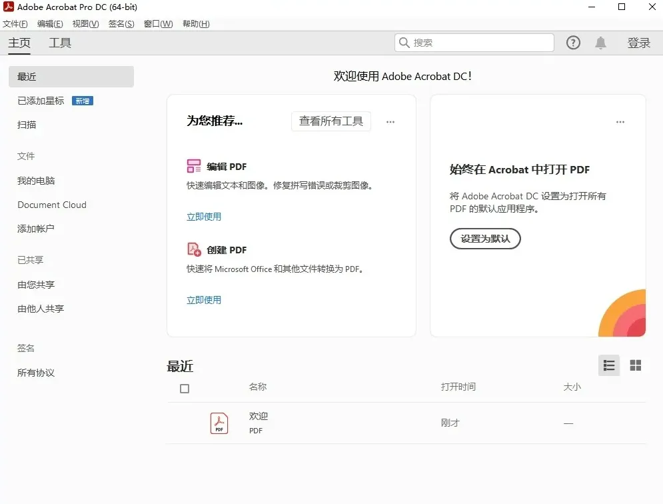Click the 新增 badge next to 已添加星标

pyautogui.click(x=83, y=101)
